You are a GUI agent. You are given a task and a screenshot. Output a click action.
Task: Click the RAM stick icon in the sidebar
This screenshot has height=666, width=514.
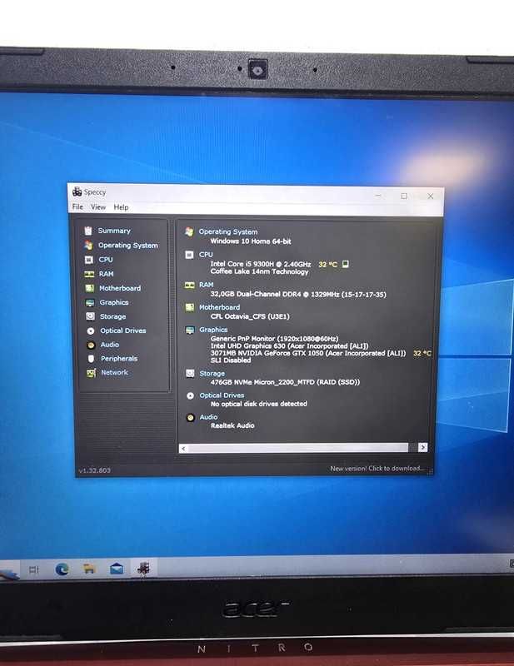[x=89, y=274]
